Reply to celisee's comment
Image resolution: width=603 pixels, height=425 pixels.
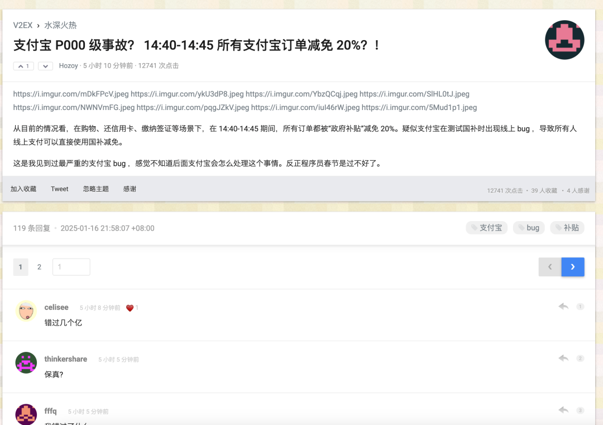(x=563, y=307)
